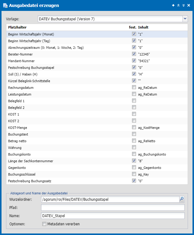Screen dimensions: 194x235
Task: Toggle fest. checkbox for Kürzel Beleglink-Schnittstelle
Action: click(134, 81)
